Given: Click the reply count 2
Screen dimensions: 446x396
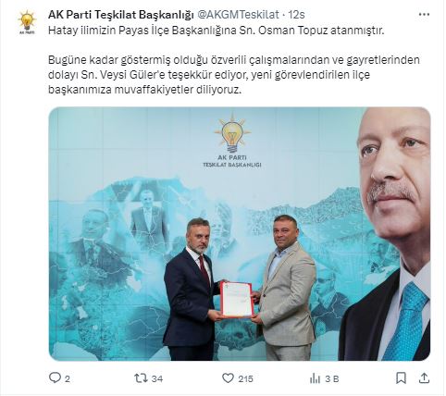Looking at the screenshot, I should (x=68, y=378).
